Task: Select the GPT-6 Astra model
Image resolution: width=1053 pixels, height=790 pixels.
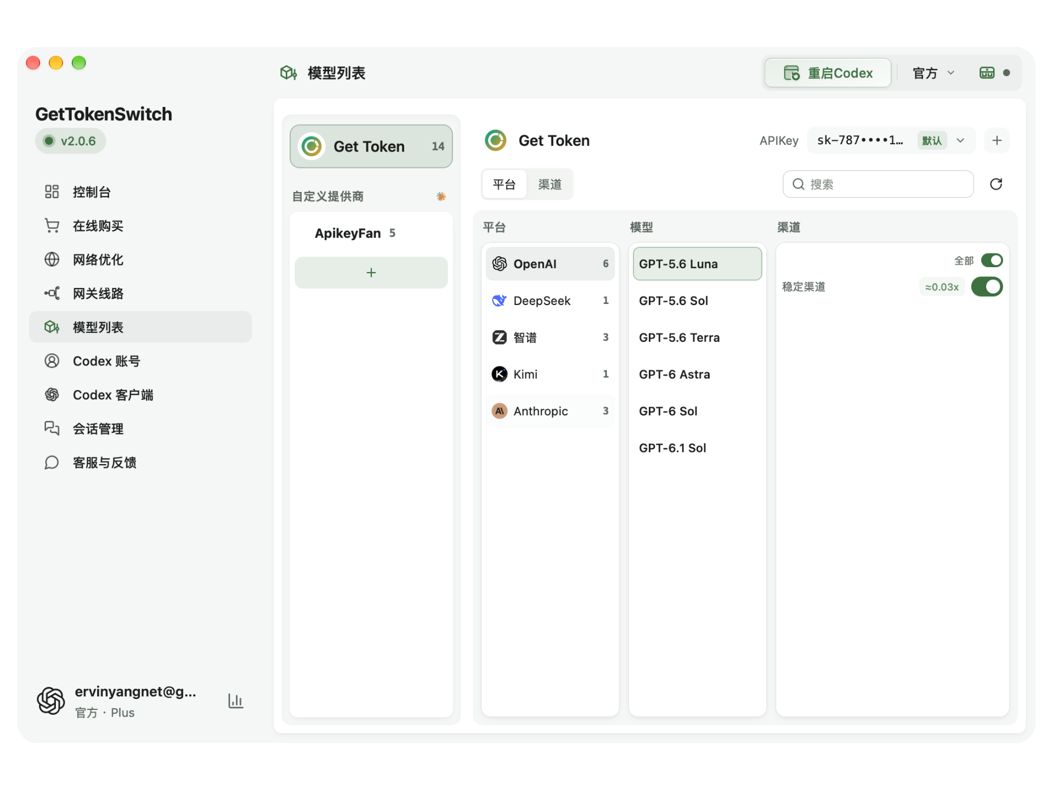Action: pyautogui.click(x=697, y=374)
